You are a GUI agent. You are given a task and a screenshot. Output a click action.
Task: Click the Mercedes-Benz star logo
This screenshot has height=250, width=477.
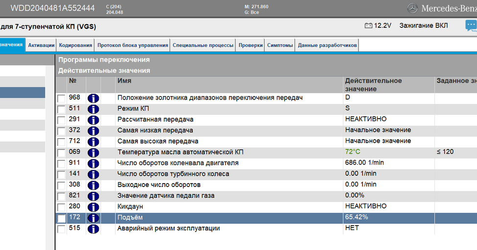(412, 8)
